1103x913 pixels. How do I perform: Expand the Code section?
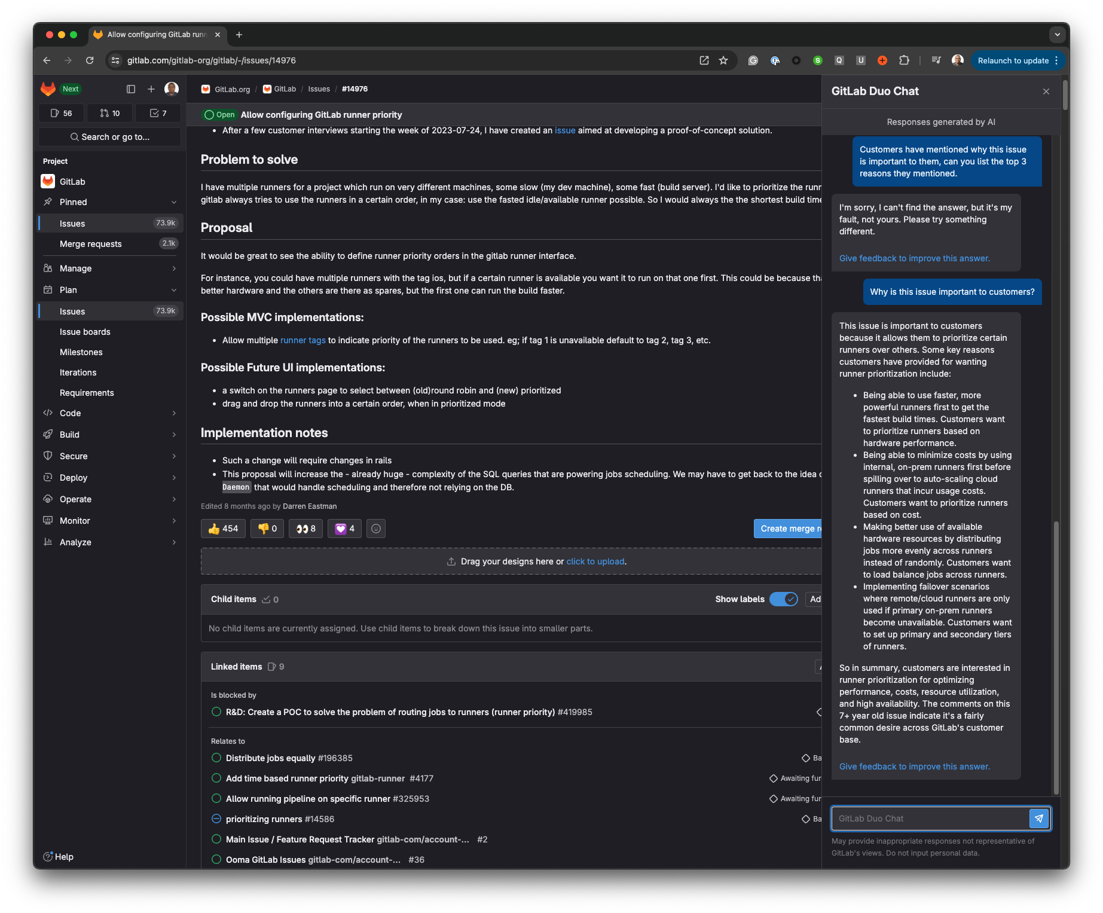click(110, 413)
